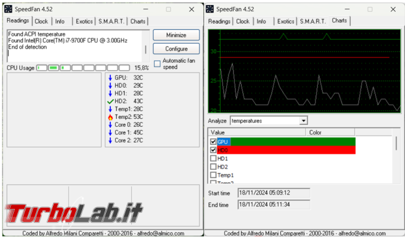Uncheck the GPU checkbox in chart list
This screenshot has width=405, height=237.
pyautogui.click(x=213, y=142)
